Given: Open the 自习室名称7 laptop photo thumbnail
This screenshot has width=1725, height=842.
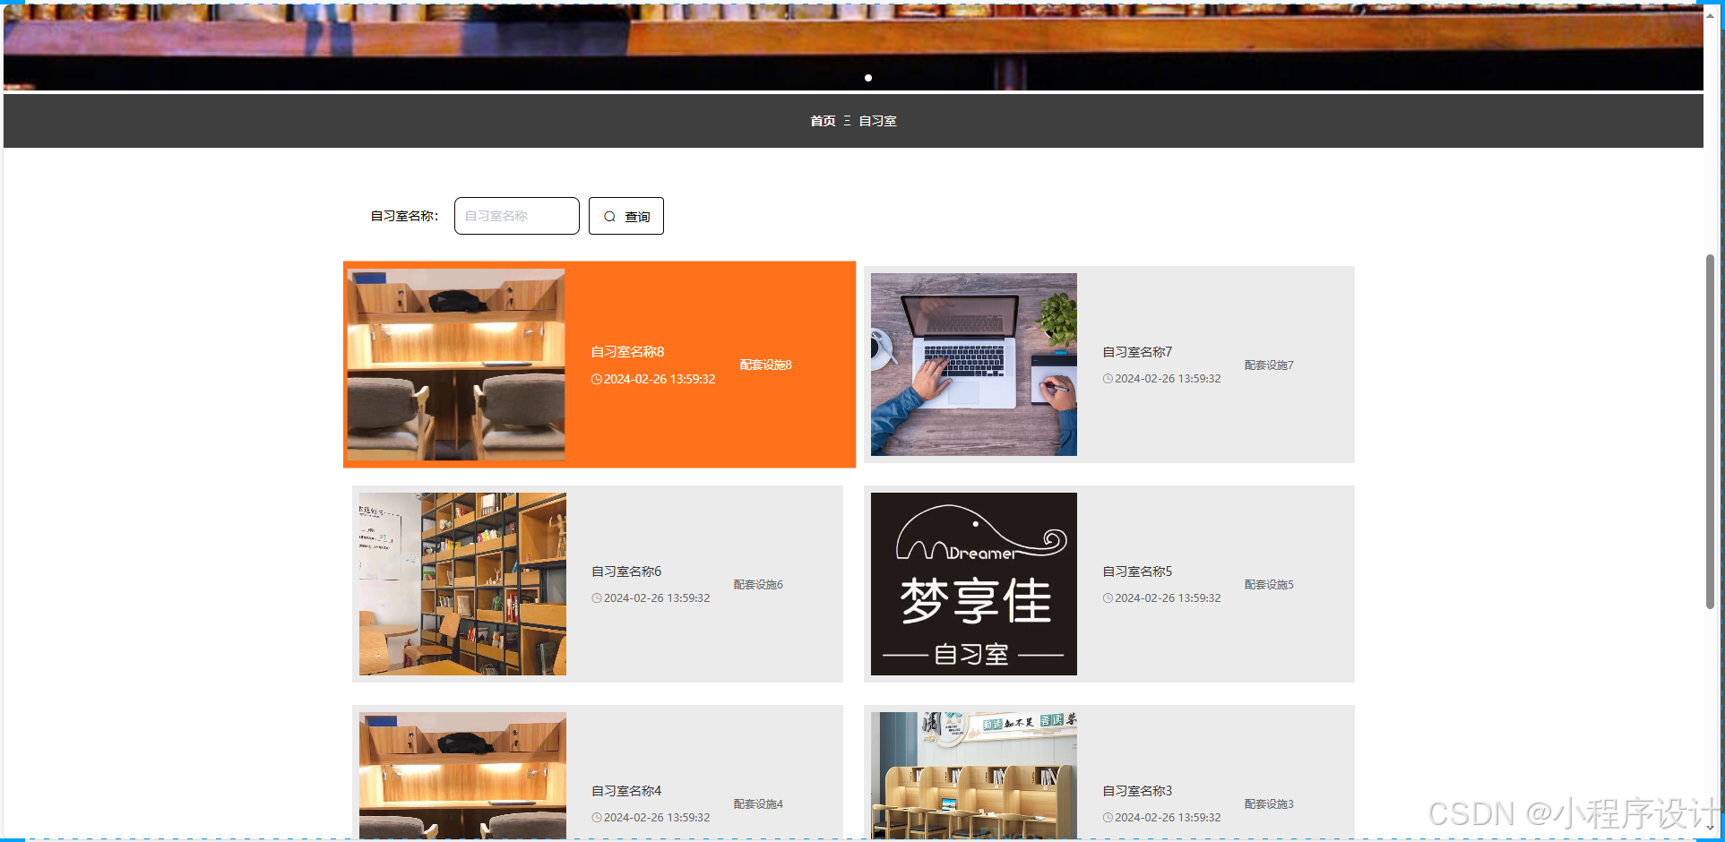Looking at the screenshot, I should [x=974, y=365].
